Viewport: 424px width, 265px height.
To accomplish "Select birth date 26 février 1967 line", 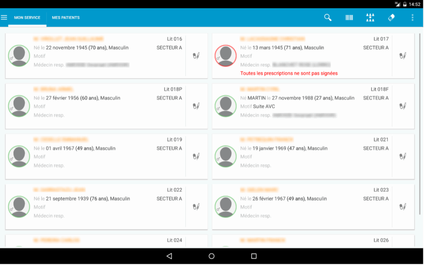I will [283, 199].
